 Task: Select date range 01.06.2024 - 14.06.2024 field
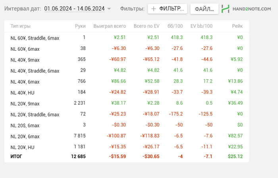[74, 8]
